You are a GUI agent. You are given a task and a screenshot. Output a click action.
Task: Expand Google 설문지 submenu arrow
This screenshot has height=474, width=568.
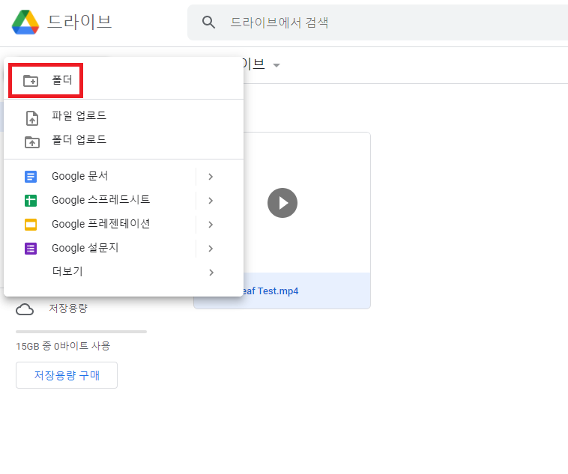(x=211, y=249)
